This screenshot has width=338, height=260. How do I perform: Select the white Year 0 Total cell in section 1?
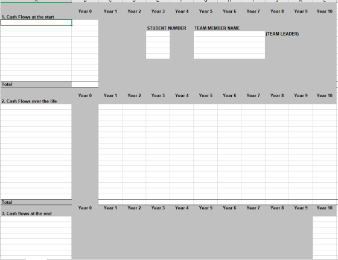(x=85, y=84)
